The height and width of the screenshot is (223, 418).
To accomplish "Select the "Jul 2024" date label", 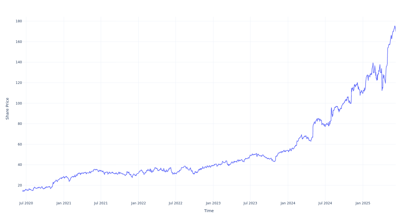I will pos(325,203).
